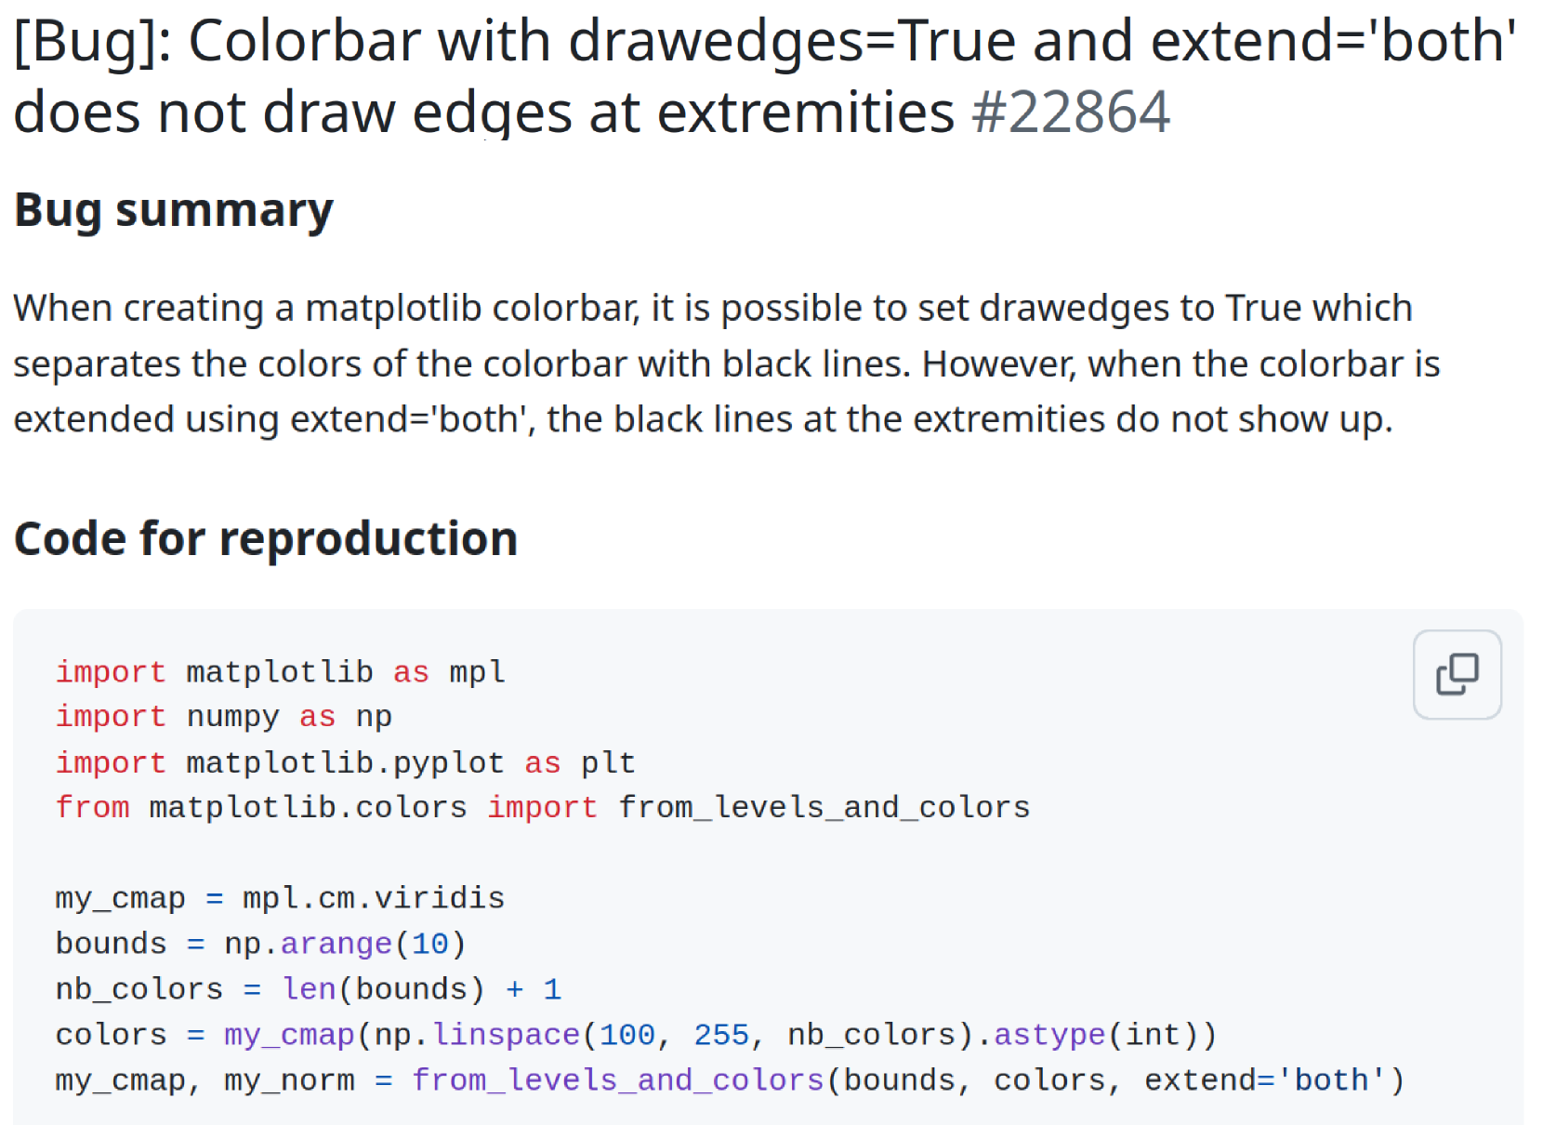This screenshot has width=1543, height=1125.
Task: Click the 'nb_colors = len(bounds) + 1' line
Action: click(308, 989)
